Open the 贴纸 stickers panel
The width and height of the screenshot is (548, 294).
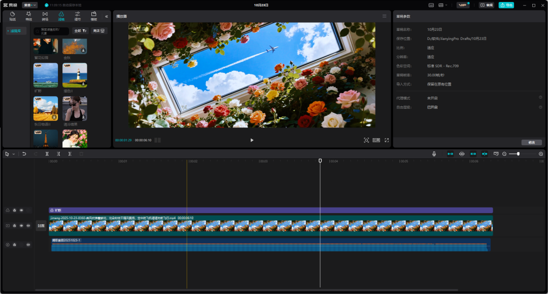coord(12,16)
